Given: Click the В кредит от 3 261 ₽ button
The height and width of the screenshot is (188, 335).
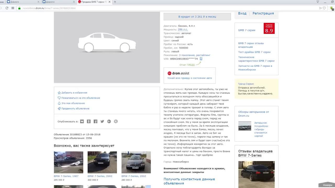Looking at the screenshot, I should 197,17.
